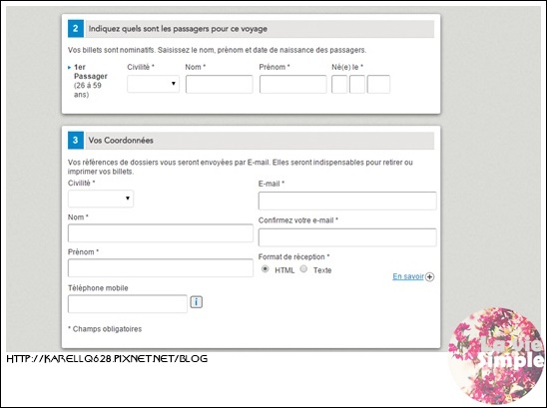Click the Nom field in Vos Coordonnées

161,233
